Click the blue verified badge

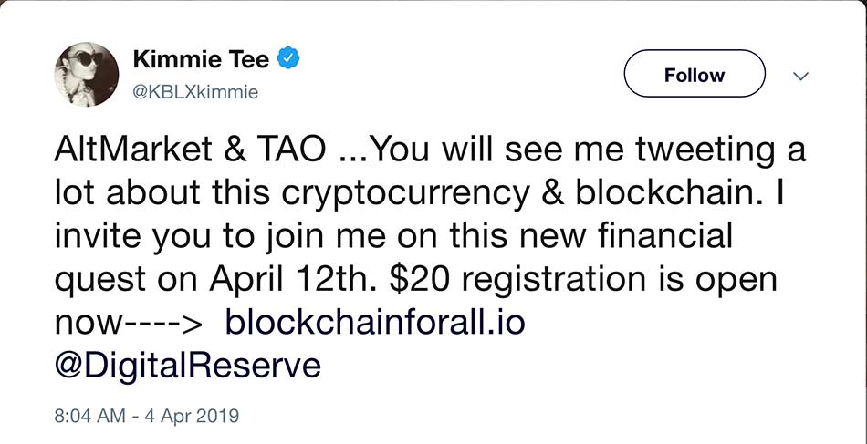(x=287, y=58)
